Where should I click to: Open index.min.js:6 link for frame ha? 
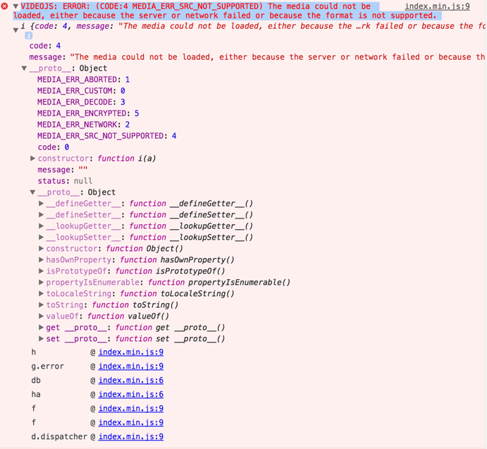pos(131,394)
